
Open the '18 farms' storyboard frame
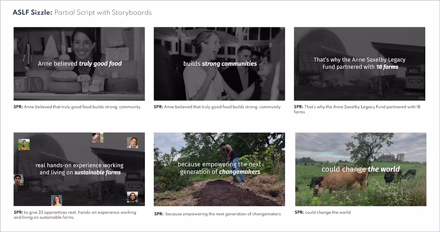point(360,64)
